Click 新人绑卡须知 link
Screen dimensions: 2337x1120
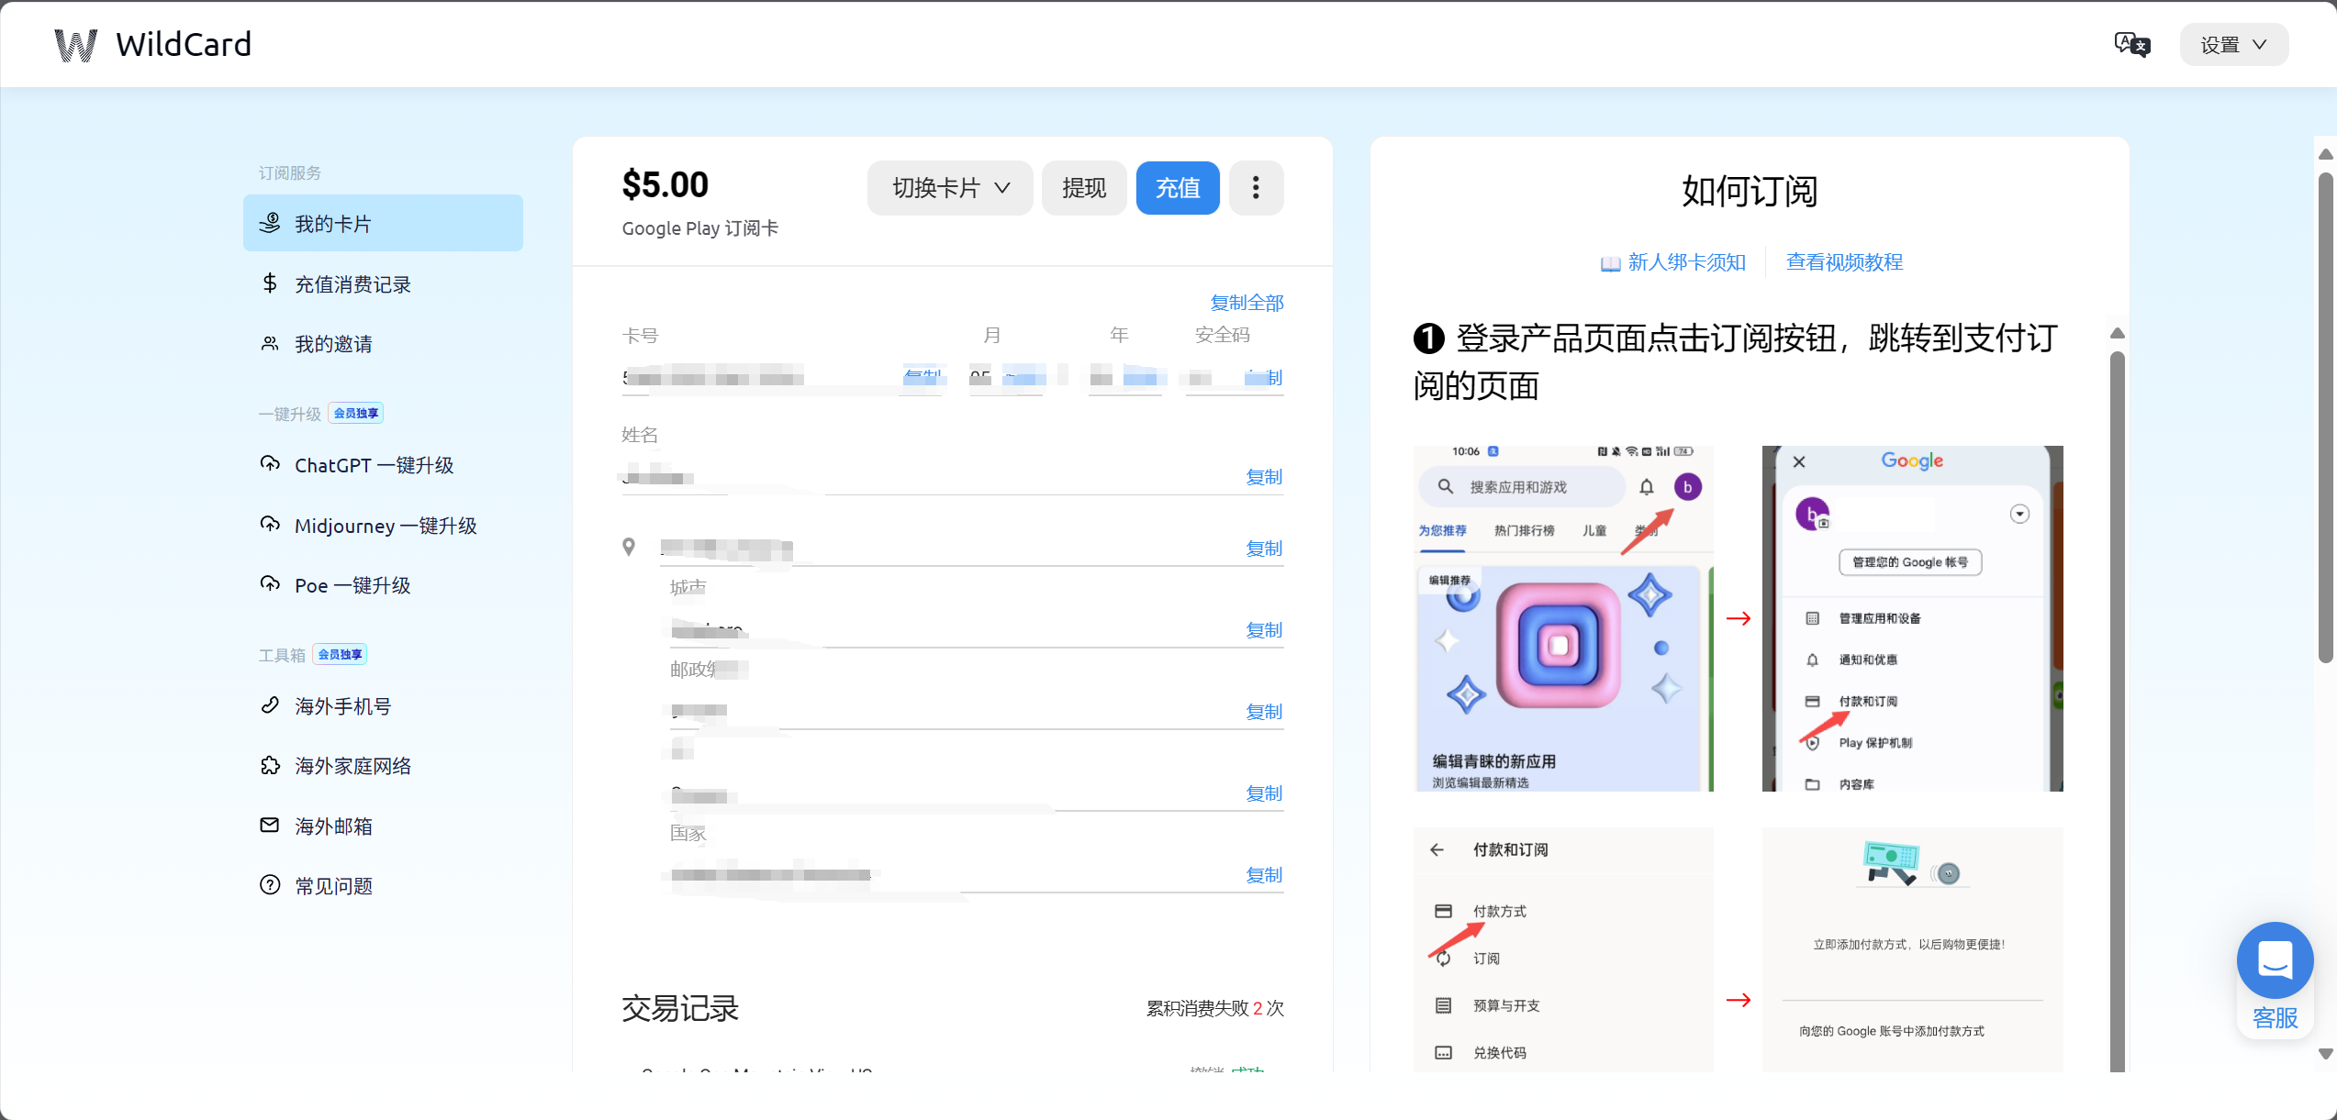pyautogui.click(x=1685, y=262)
